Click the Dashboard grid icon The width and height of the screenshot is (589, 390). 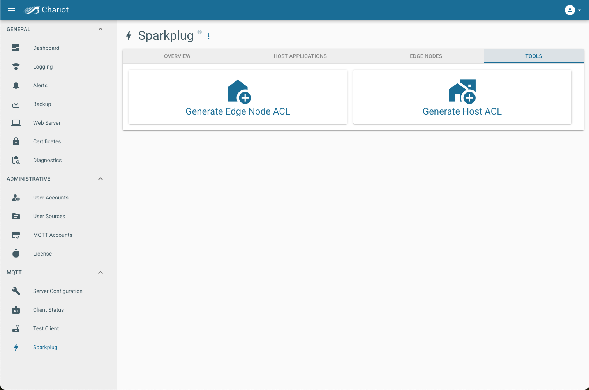16,48
